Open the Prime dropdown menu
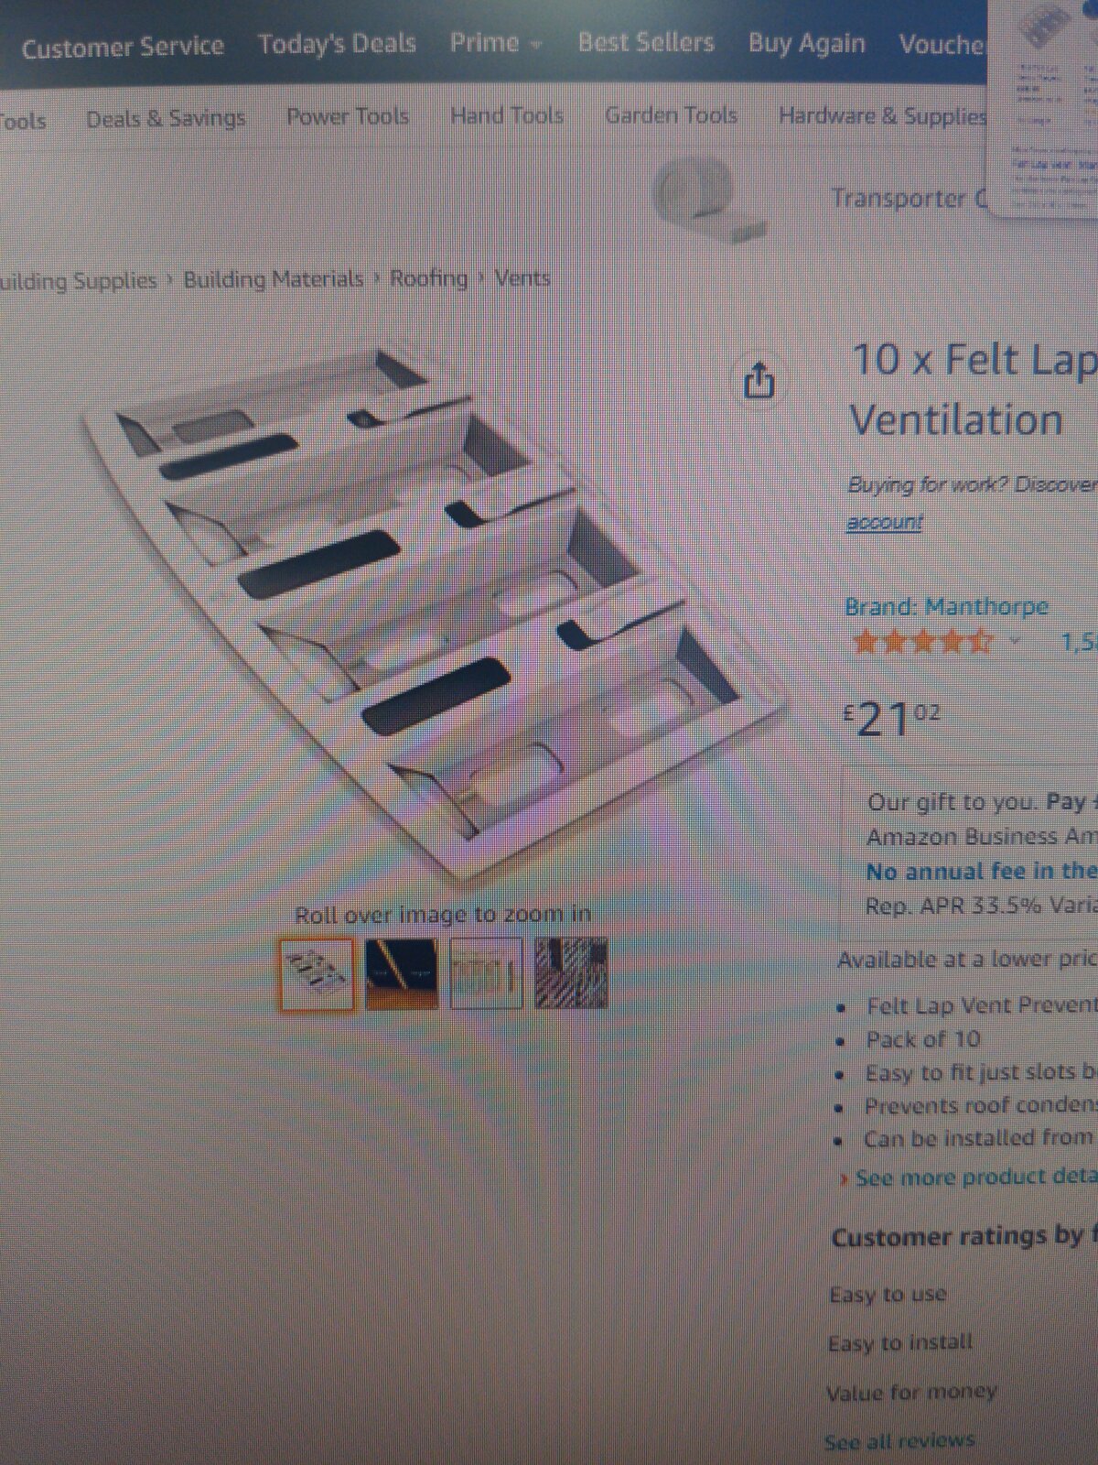 pyautogui.click(x=495, y=43)
